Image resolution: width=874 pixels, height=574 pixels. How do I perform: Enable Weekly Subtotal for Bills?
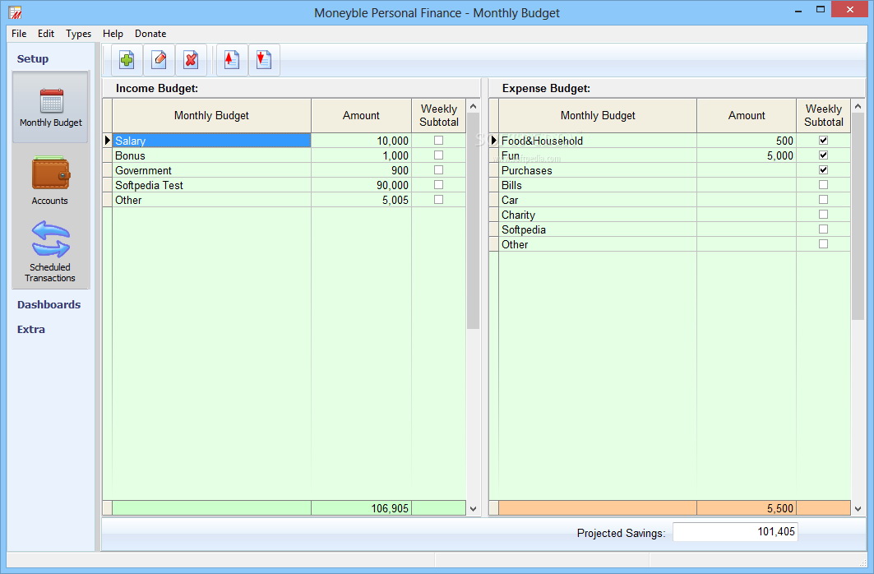(823, 185)
